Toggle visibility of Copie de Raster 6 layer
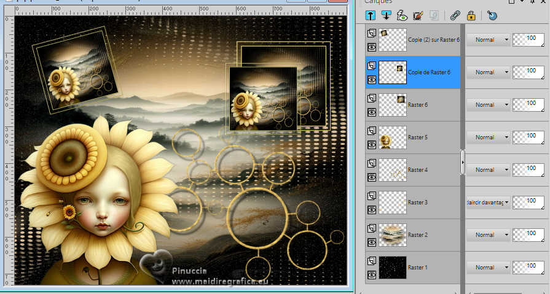 [371, 80]
